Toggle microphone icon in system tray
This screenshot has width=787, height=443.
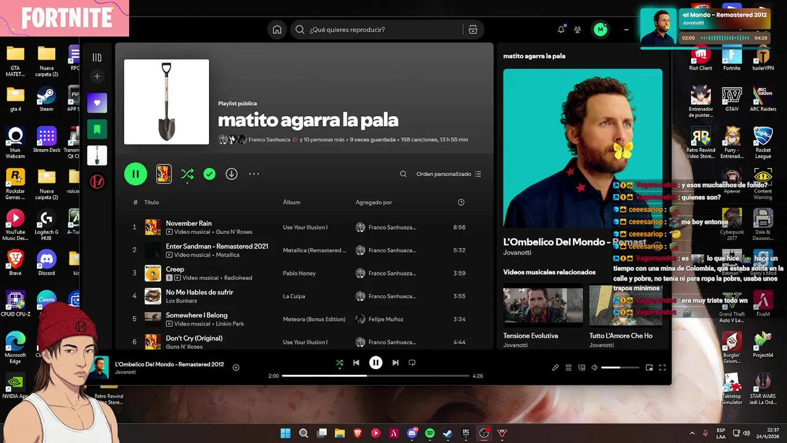tap(705, 433)
